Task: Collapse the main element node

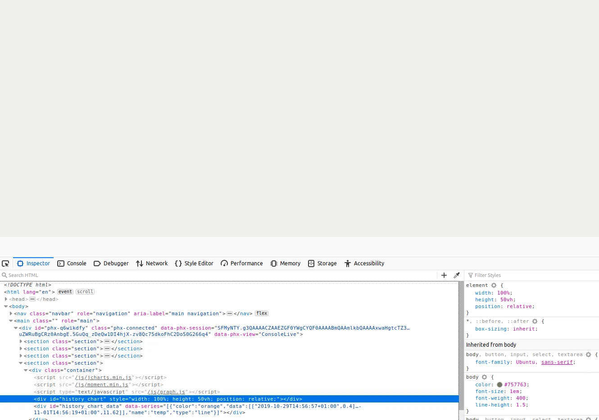Action: [11, 321]
